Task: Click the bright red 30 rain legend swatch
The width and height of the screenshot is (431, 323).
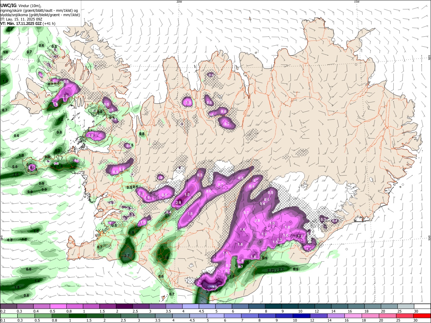Action: pyautogui.click(x=422, y=316)
